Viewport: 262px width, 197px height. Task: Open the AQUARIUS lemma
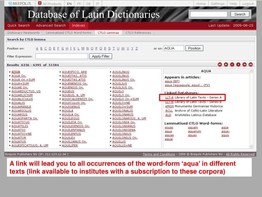[19, 114]
